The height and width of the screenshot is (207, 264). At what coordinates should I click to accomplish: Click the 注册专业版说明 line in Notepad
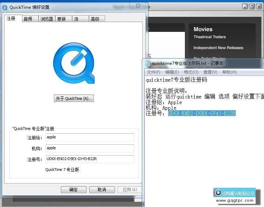[166, 91]
